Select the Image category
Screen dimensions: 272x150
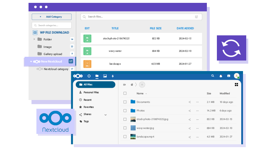[47, 47]
